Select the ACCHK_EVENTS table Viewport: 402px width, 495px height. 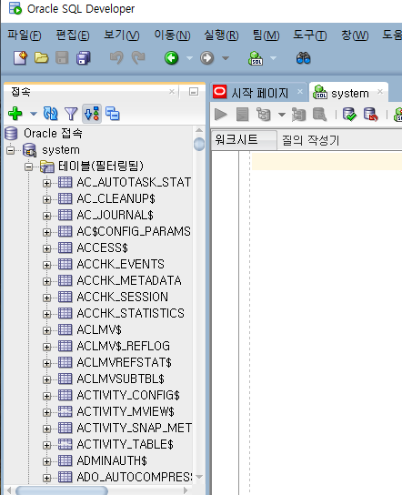click(120, 264)
